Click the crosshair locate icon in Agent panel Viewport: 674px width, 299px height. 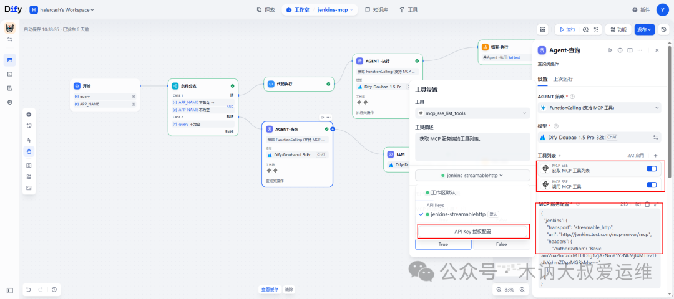pos(620,50)
